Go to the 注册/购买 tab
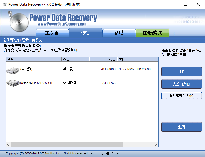205x157 pixels. tap(153, 33)
